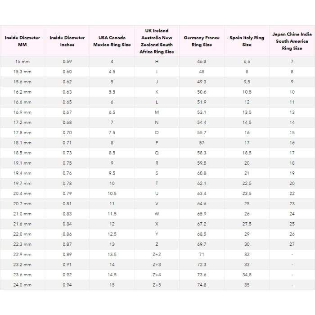Image resolution: width=315 pixels, height=315 pixels.
Task: Click the 15 mm diameter cell
Action: click(22, 61)
